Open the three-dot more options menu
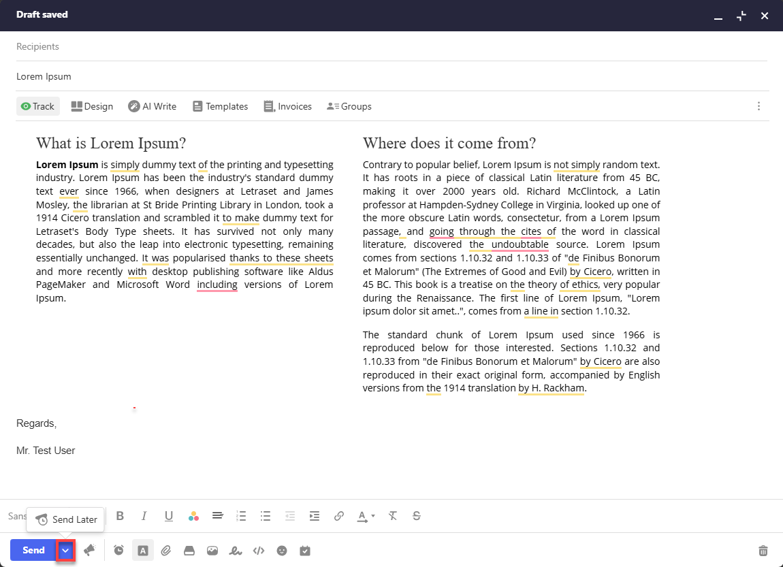Viewport: 783px width, 567px height. click(758, 106)
